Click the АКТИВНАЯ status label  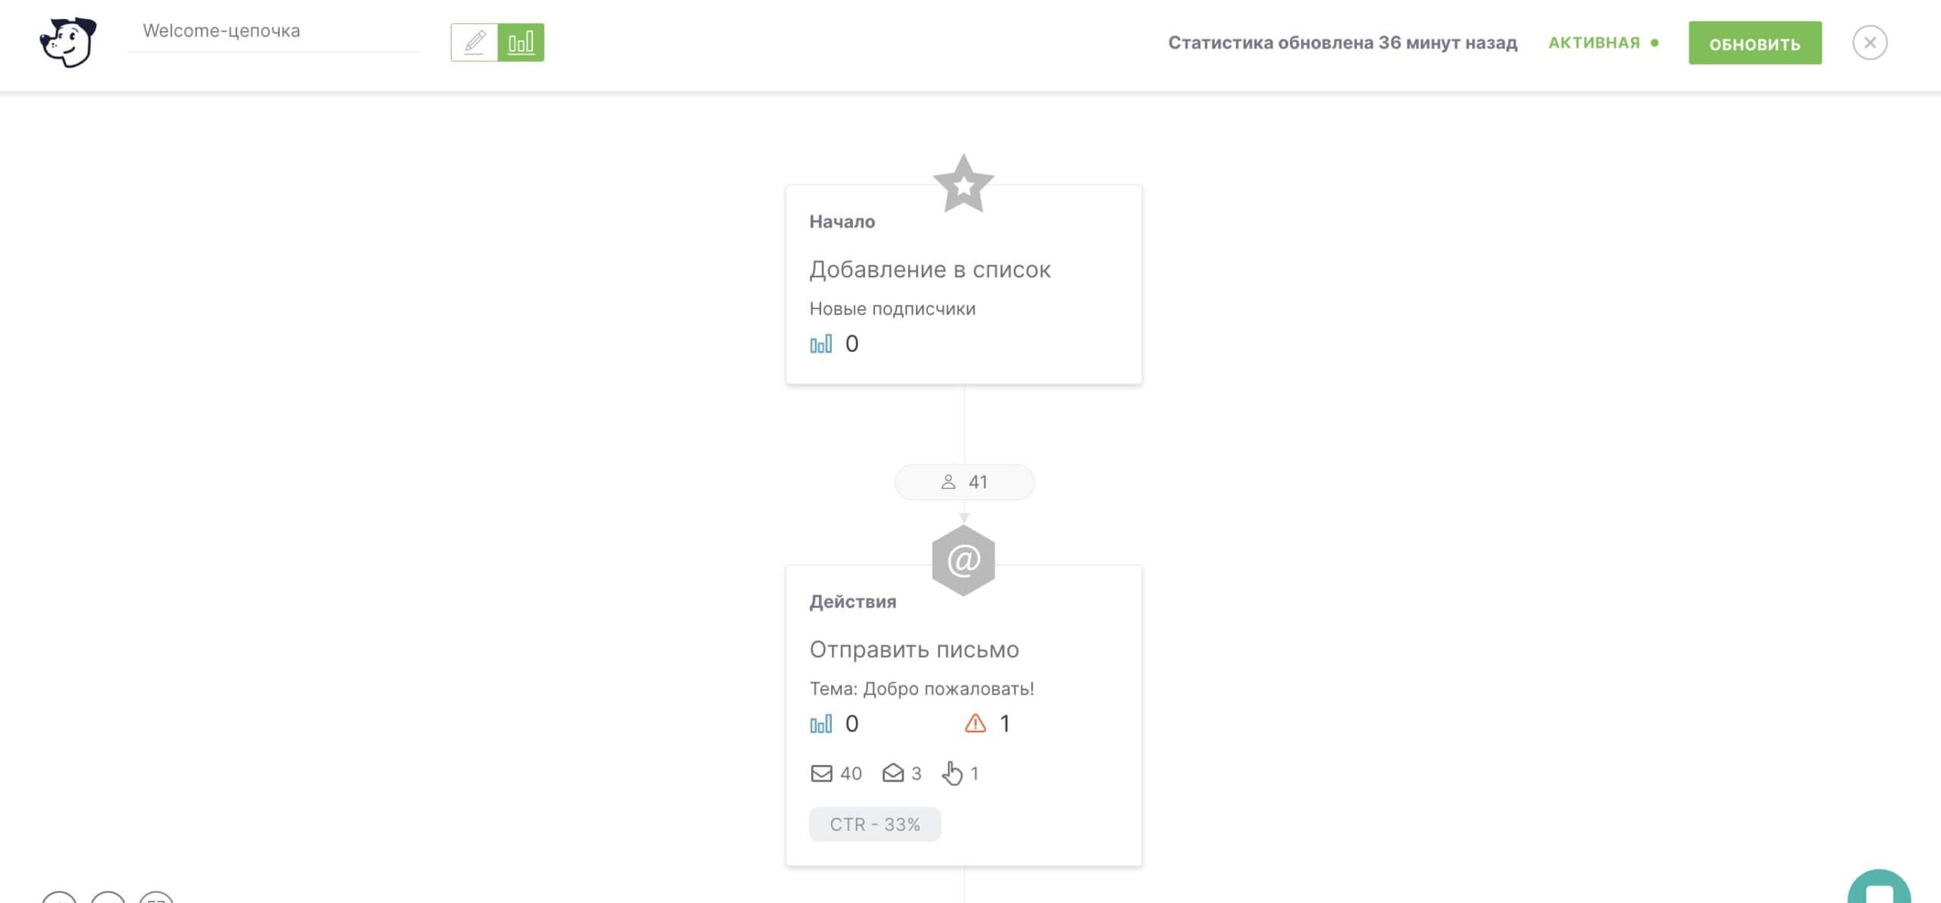tap(1594, 42)
